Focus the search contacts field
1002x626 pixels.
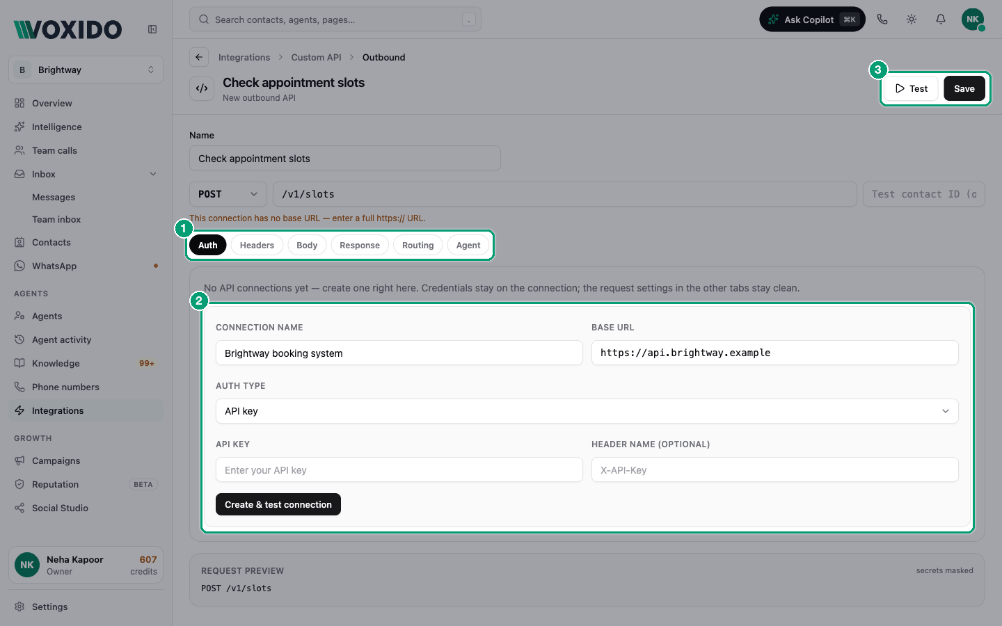coord(335,19)
